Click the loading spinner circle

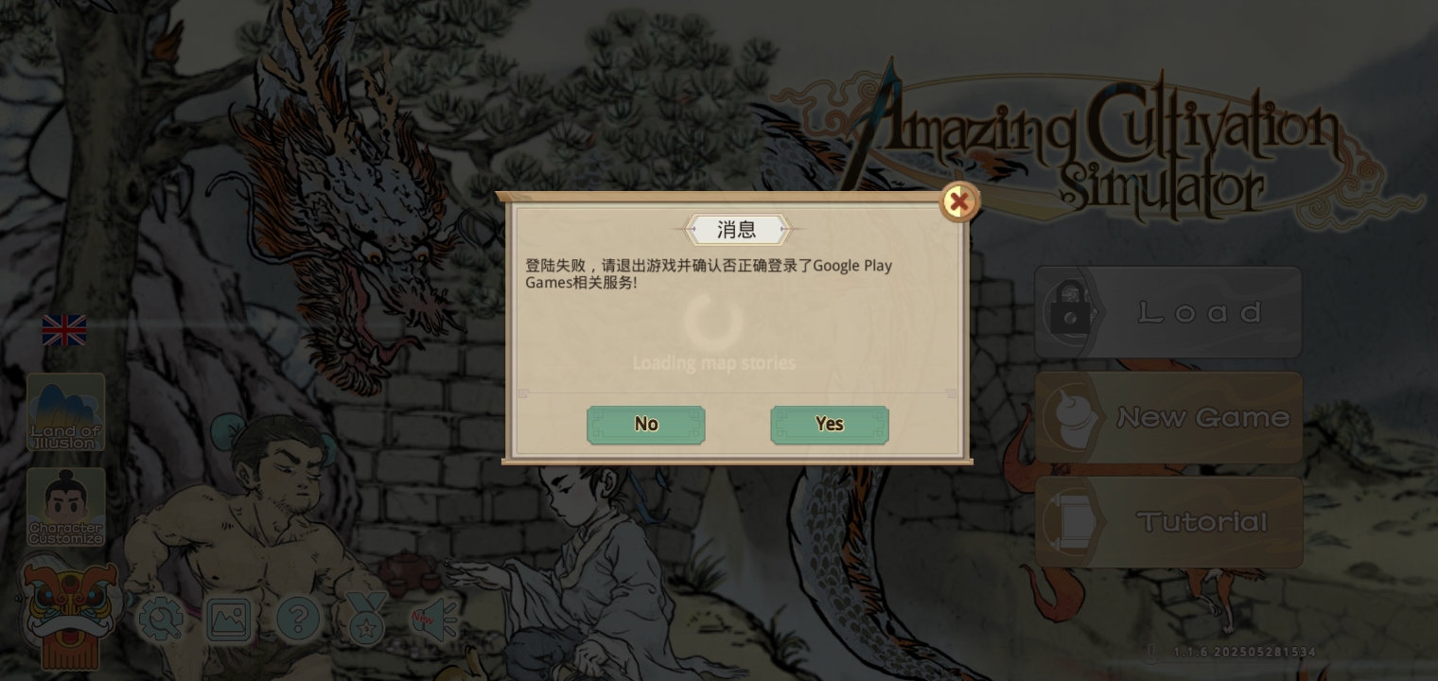pyautogui.click(x=713, y=321)
